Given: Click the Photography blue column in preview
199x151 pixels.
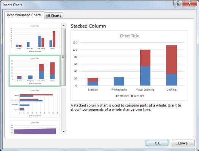Looking at the screenshot, I should pos(119,82).
